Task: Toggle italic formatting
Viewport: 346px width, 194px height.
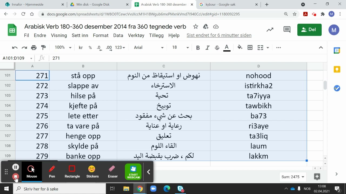Action: point(207,48)
